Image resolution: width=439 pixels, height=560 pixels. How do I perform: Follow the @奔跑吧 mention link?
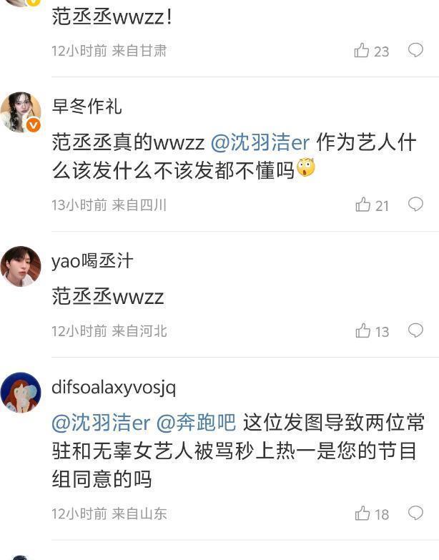point(197,423)
